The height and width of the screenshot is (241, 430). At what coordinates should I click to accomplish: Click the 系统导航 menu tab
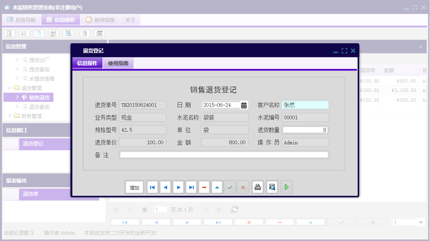tap(22, 19)
